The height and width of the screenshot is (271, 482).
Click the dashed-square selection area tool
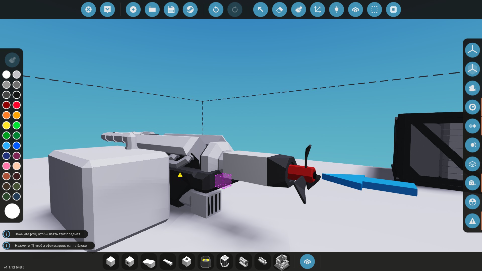(374, 10)
